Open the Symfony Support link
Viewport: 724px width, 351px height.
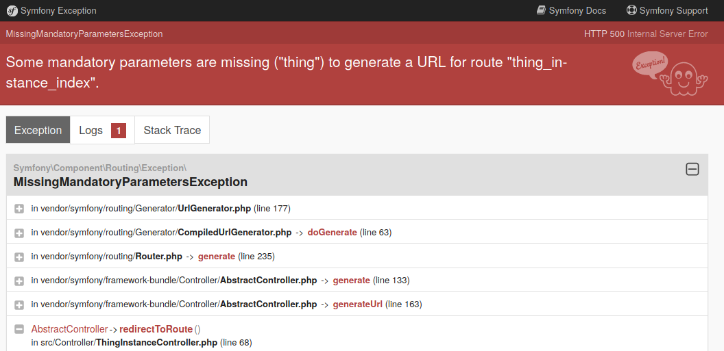click(673, 10)
